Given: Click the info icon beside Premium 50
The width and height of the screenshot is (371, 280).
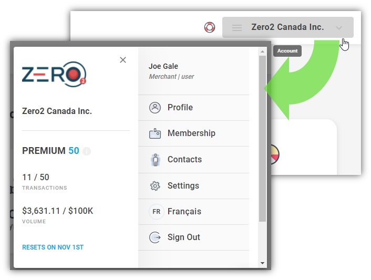Looking at the screenshot, I should tap(87, 151).
